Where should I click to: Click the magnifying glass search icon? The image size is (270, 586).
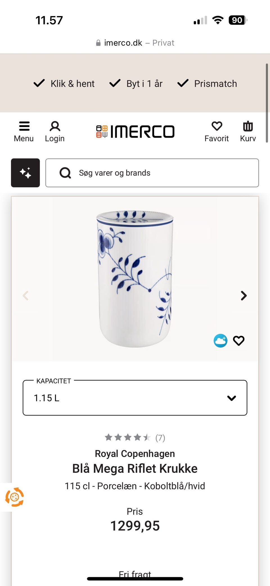point(65,173)
